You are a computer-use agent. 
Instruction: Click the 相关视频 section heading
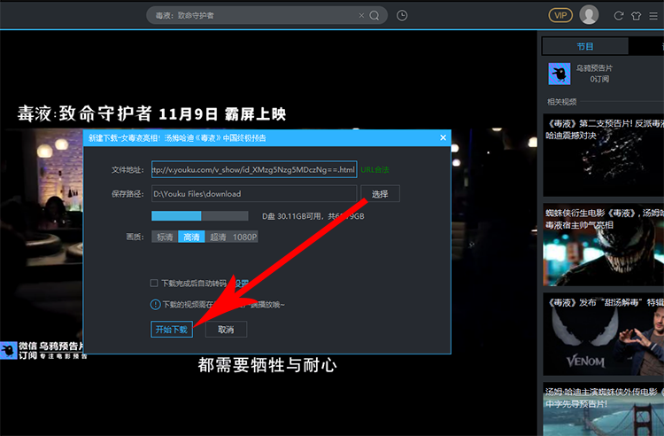click(x=561, y=102)
